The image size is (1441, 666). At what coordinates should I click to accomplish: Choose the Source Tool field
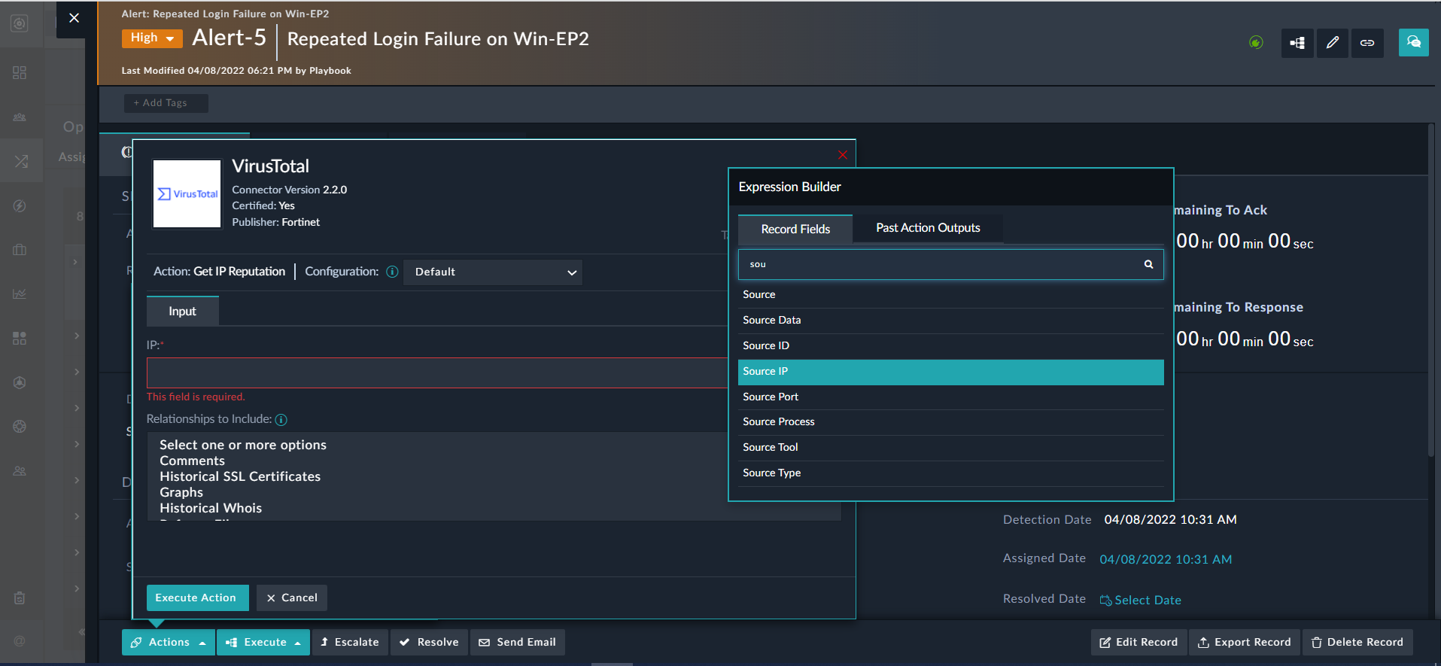pyautogui.click(x=951, y=448)
